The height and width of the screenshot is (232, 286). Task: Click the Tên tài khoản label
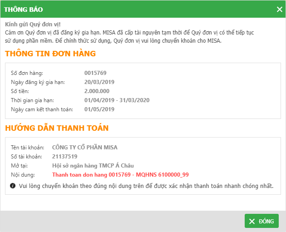28,148
